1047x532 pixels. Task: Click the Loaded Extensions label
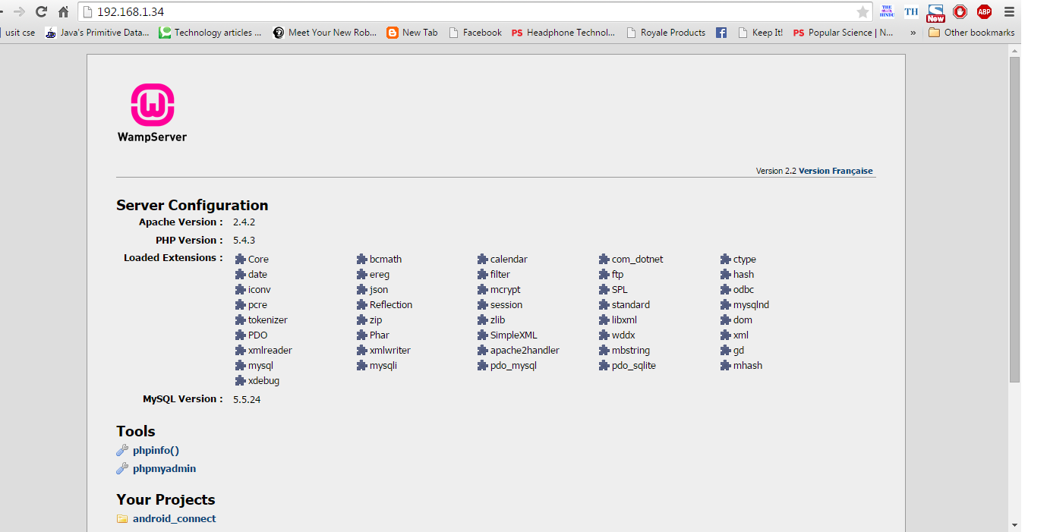[x=173, y=258]
